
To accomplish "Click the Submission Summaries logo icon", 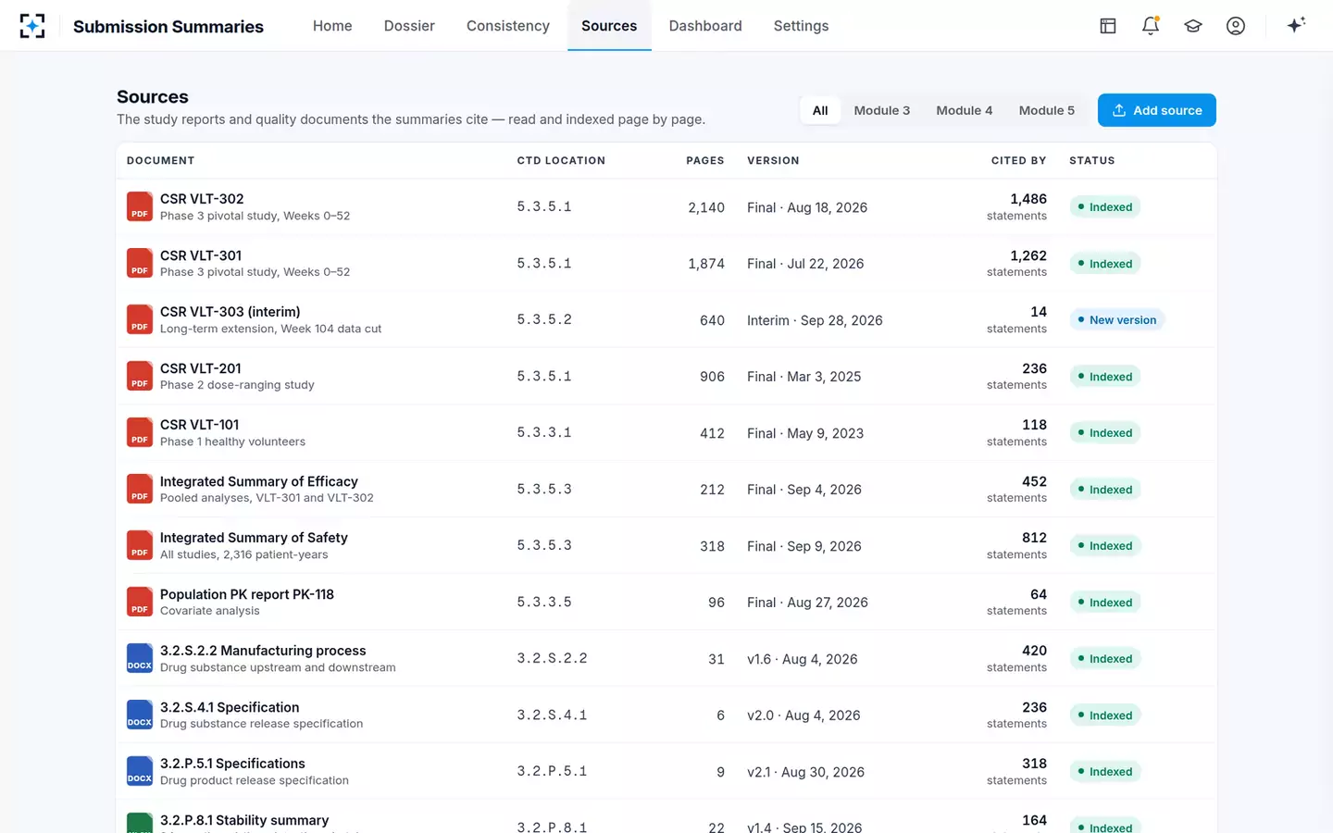I will coord(32,26).
